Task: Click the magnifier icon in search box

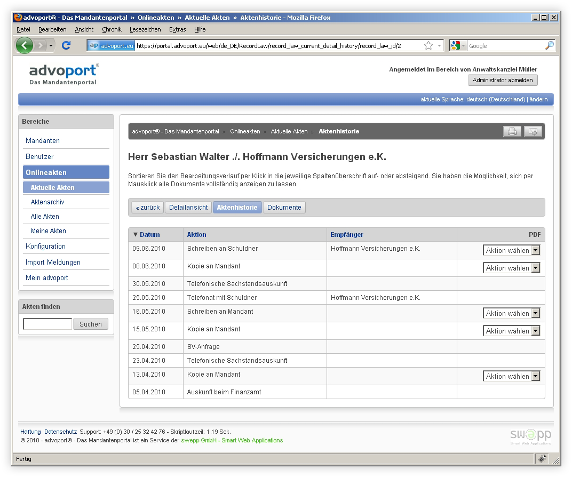Action: coord(549,45)
